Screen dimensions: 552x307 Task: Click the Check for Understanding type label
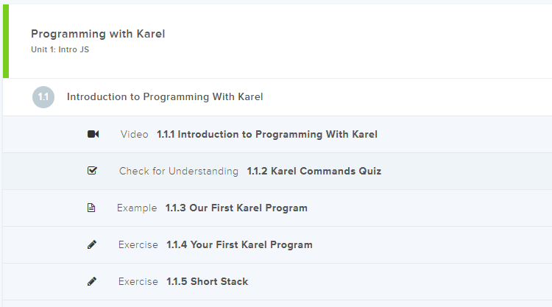click(179, 171)
